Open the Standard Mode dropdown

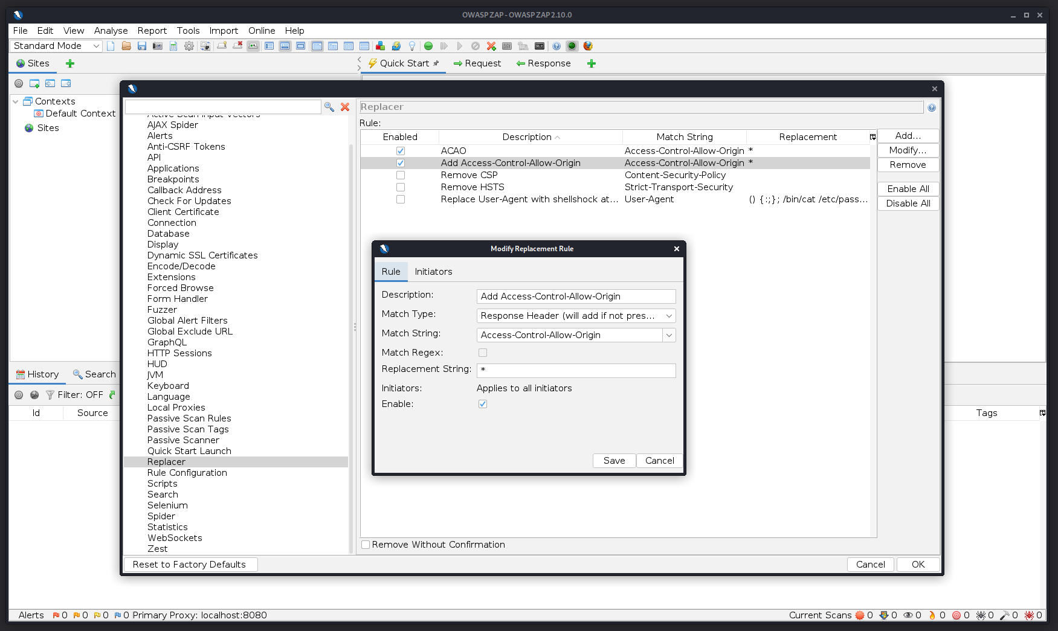[x=95, y=45]
